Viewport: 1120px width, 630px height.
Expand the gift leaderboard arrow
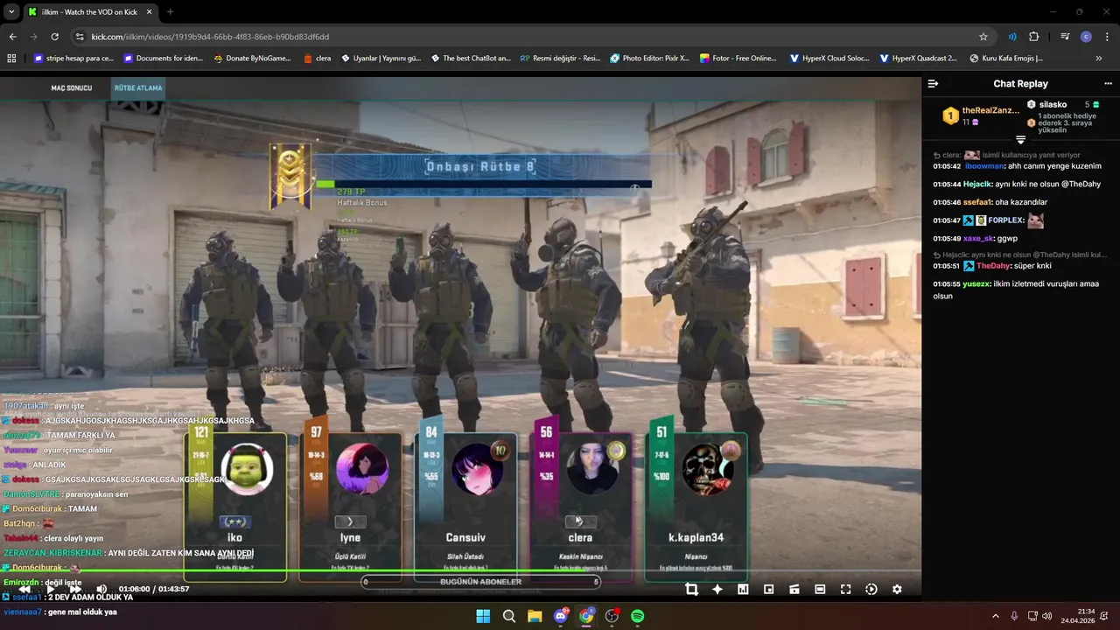point(1020,140)
